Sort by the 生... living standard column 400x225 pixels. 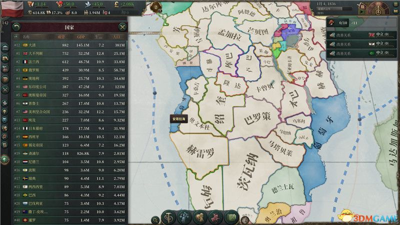98,37
